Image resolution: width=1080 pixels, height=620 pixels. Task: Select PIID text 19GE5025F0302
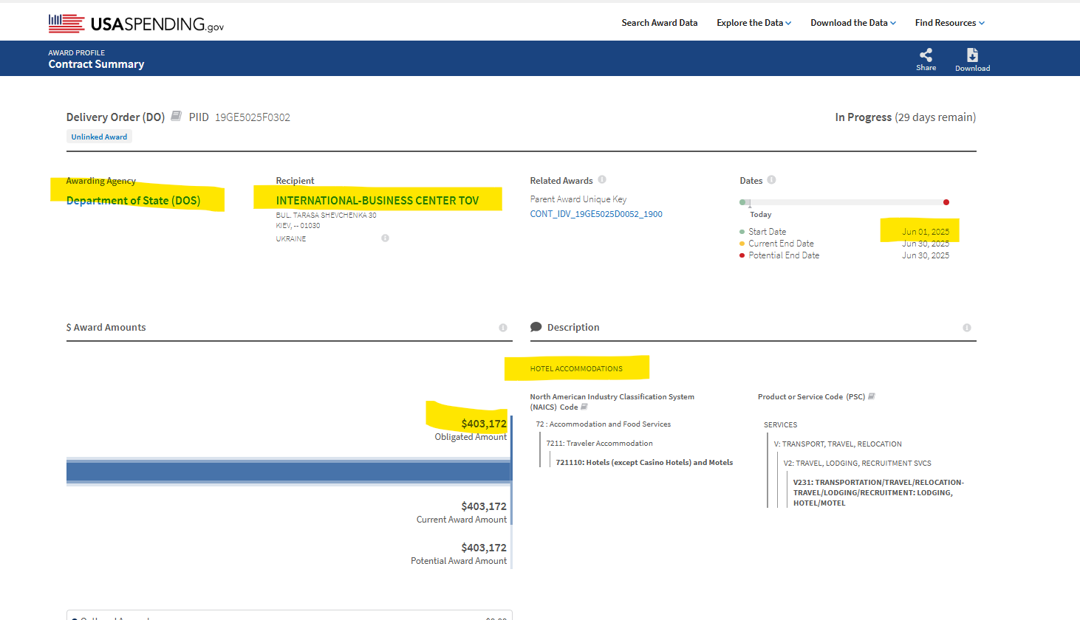point(253,117)
